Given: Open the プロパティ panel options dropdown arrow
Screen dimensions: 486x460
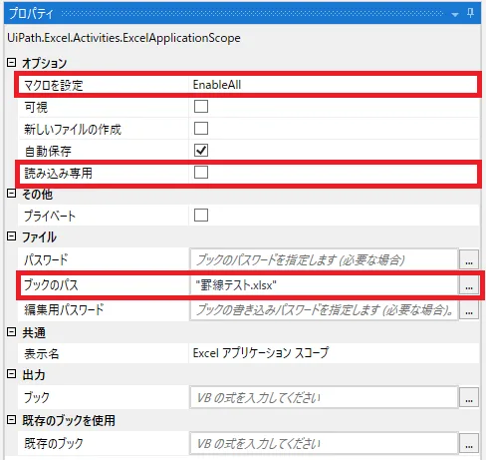Looking at the screenshot, I should point(455,14).
